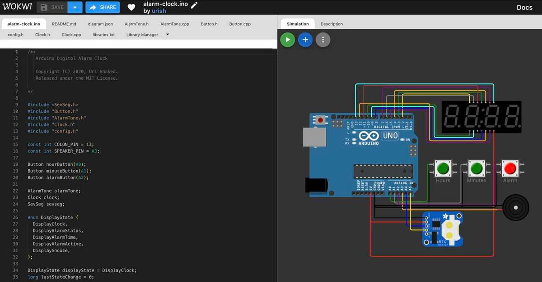Open the AlarmTone.h tab

[x=136, y=24]
